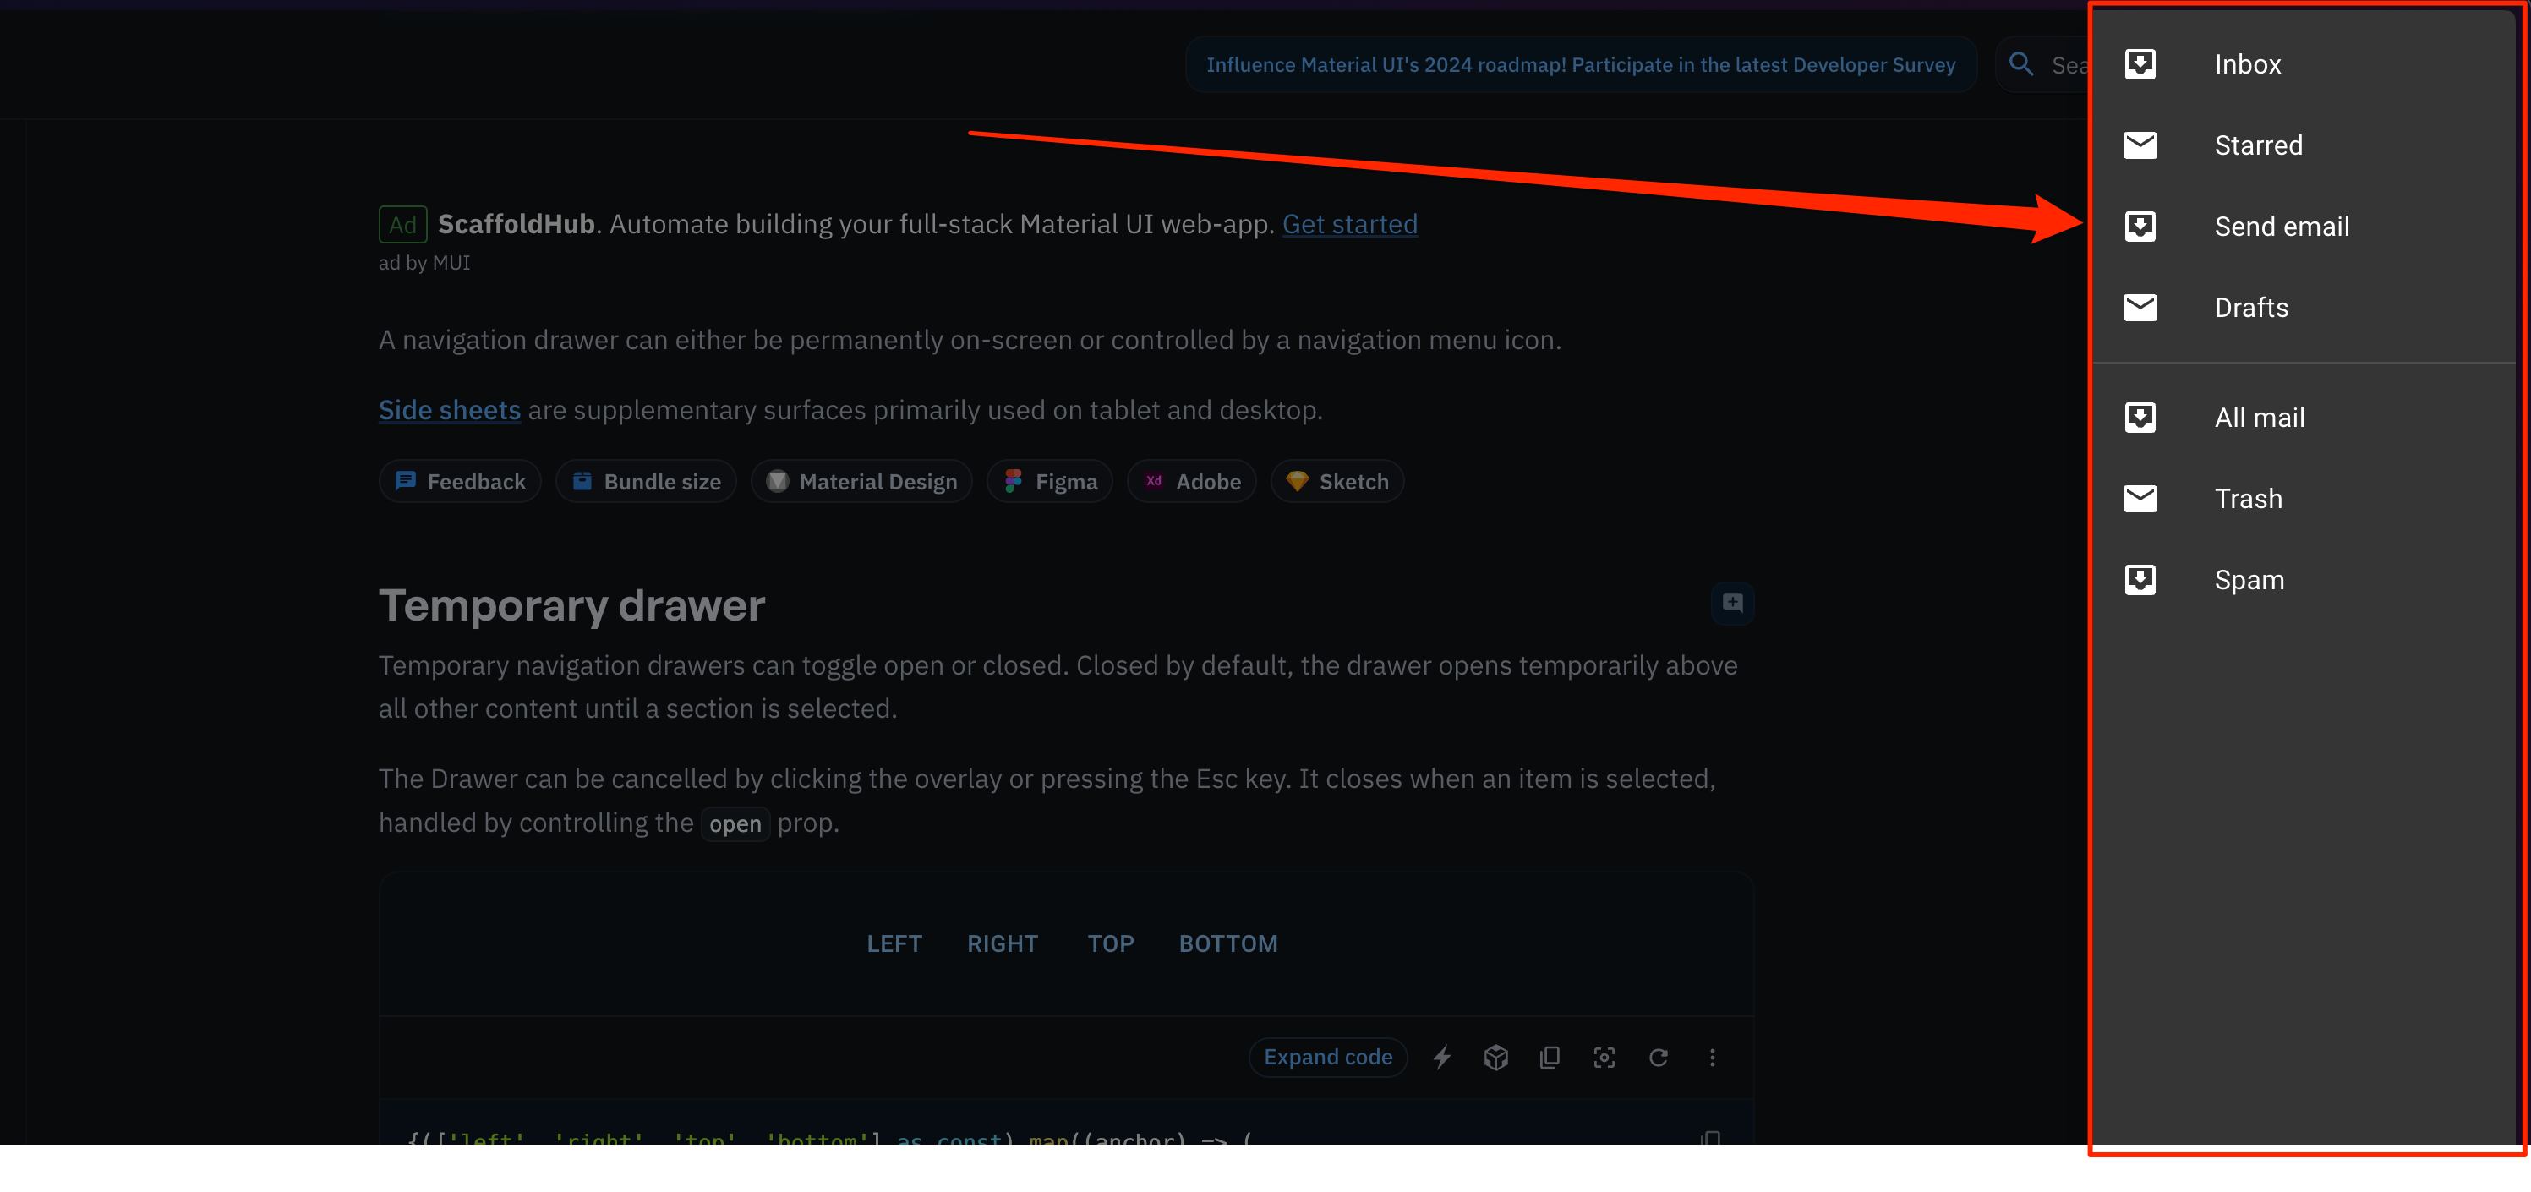Expand the code section

[1328, 1057]
